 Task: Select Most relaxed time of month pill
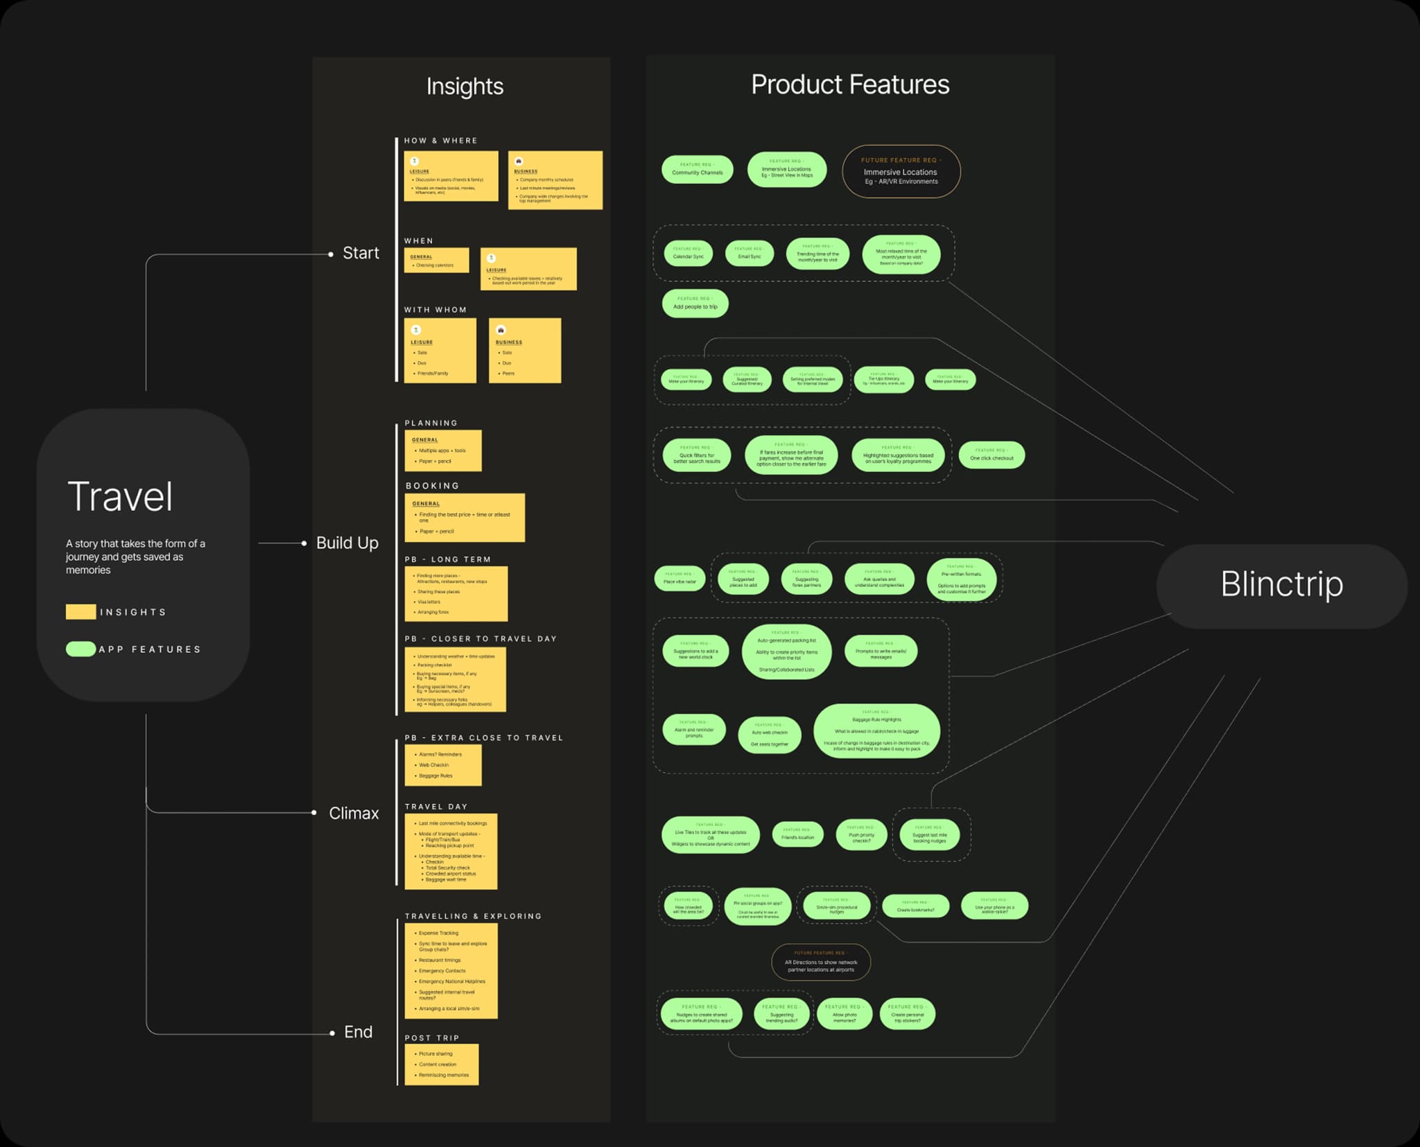coord(901,254)
